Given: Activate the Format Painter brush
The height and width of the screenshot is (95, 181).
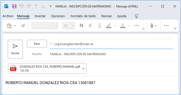Looking at the screenshot, I should pos(23,26).
